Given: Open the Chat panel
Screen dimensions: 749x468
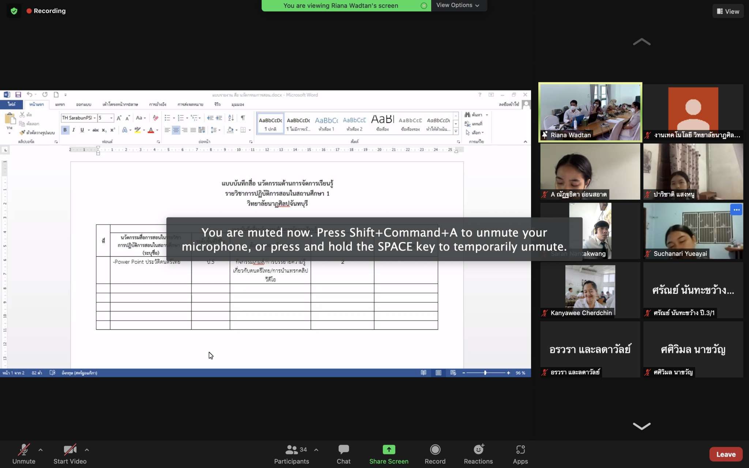Looking at the screenshot, I should 343,454.
